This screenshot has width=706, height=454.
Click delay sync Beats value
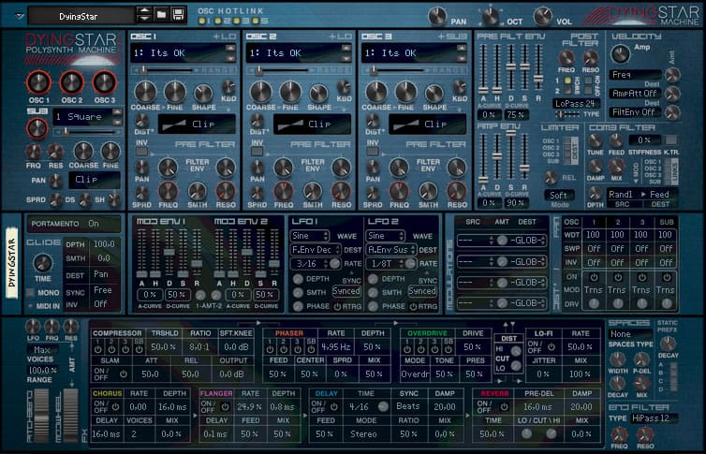(x=408, y=406)
